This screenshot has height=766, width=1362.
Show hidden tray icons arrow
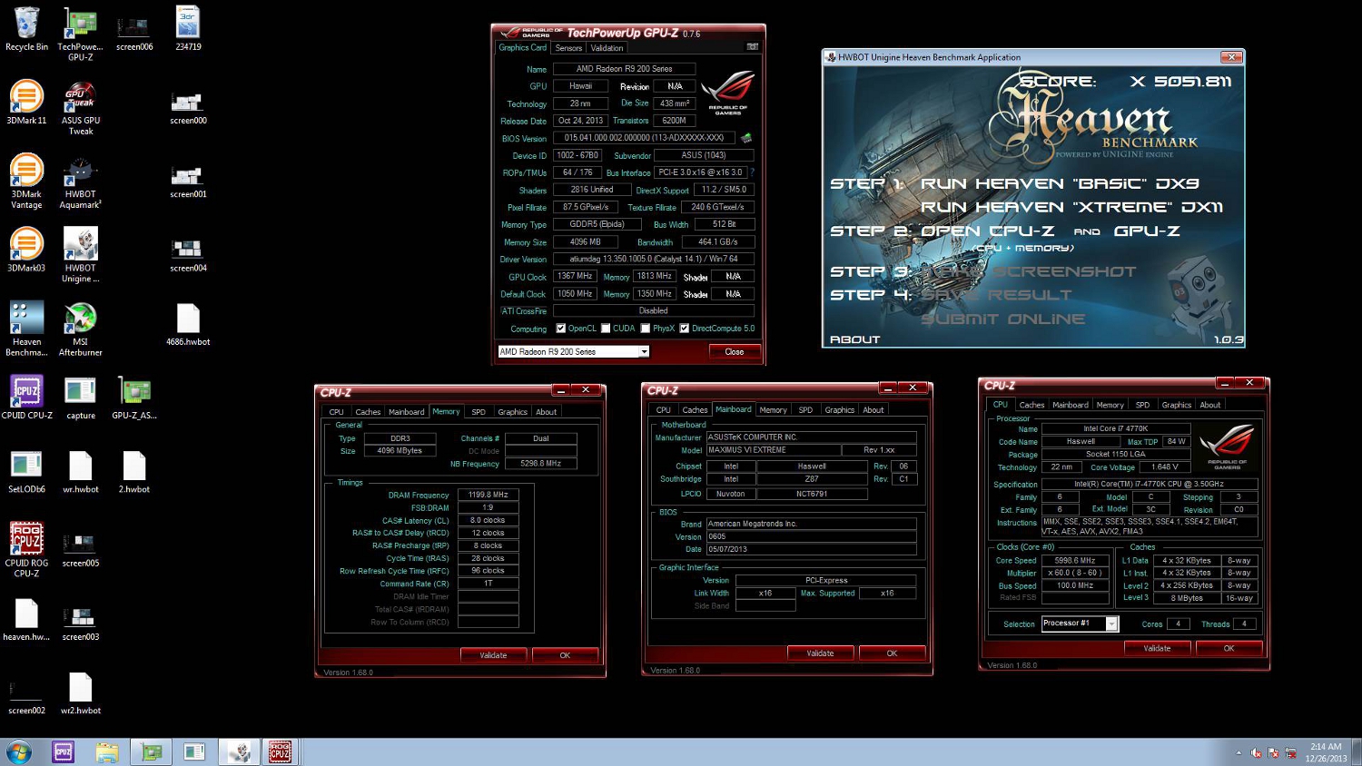(1239, 752)
